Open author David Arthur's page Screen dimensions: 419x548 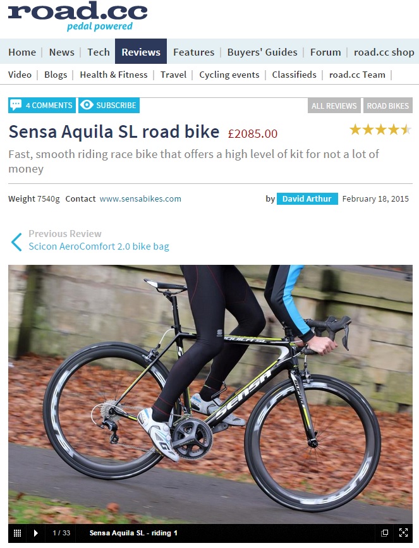(x=307, y=198)
